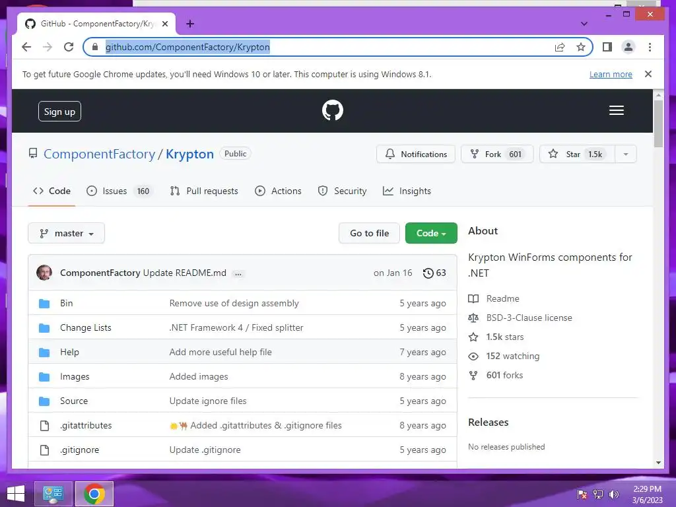
Task: Click the ComponentFactory author avatar
Action: point(44,273)
